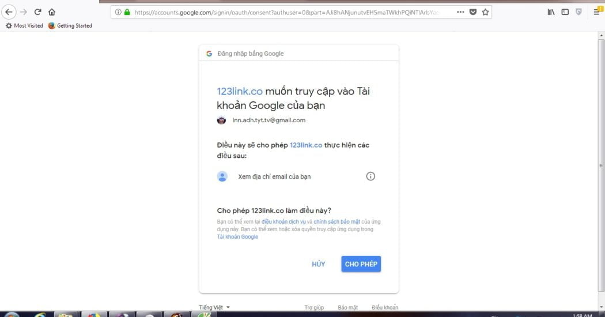Click the vertical scrollbar thumb
Screen dimensions: 605x317
coord(601,165)
